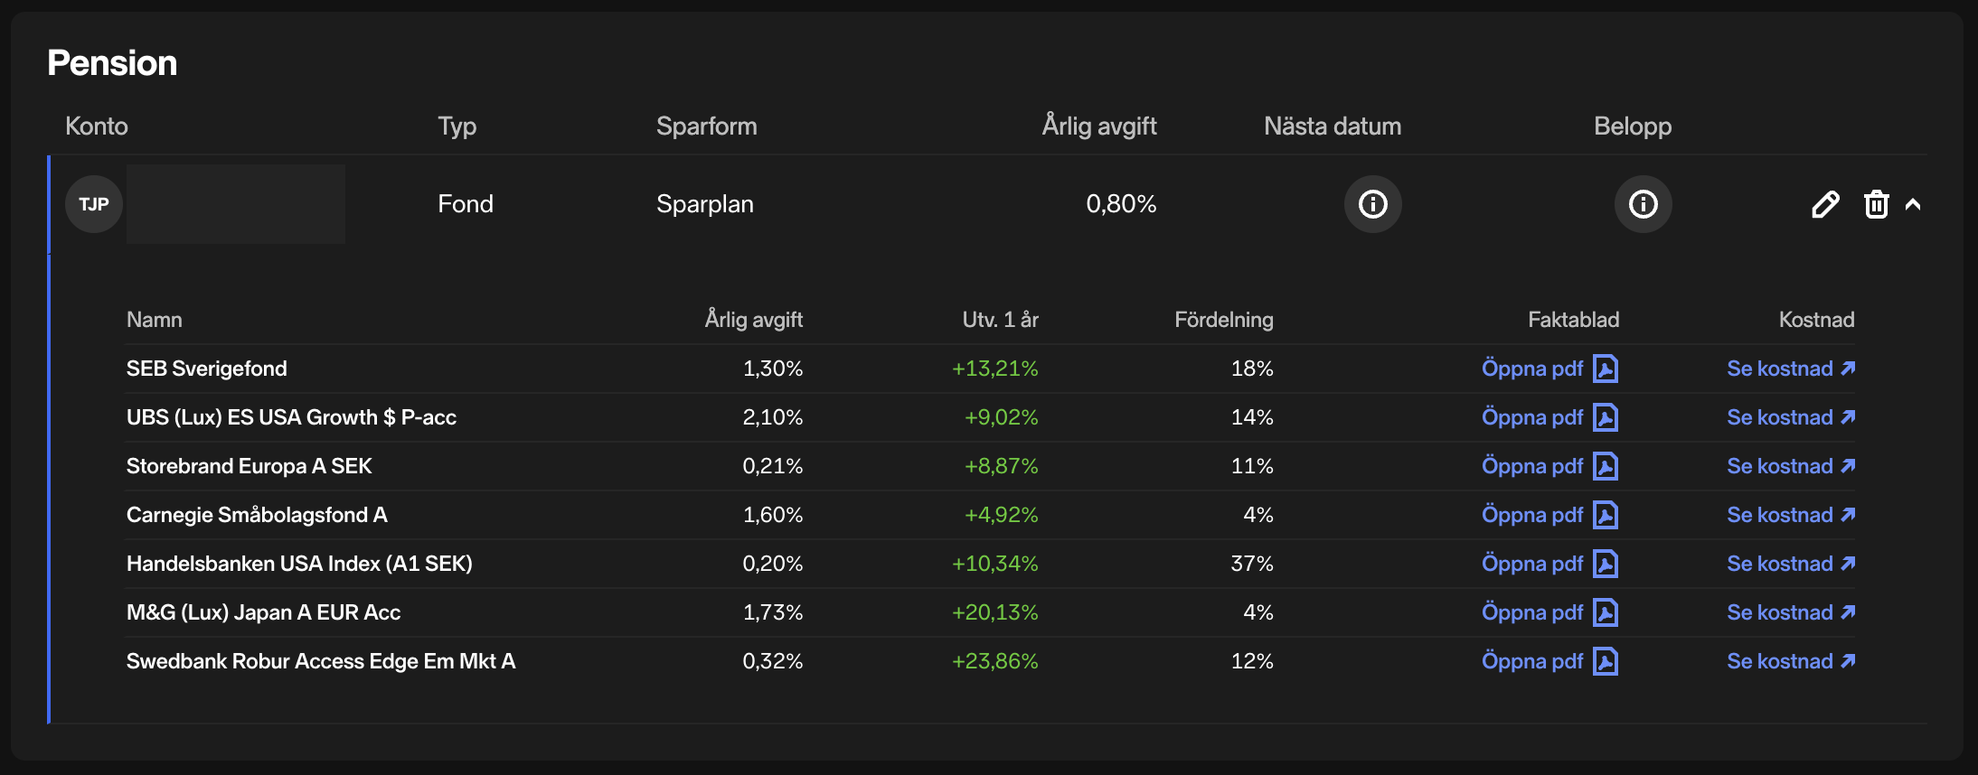
Task: Open the fact sheet link for UBS USA Growth
Action: [1532, 417]
